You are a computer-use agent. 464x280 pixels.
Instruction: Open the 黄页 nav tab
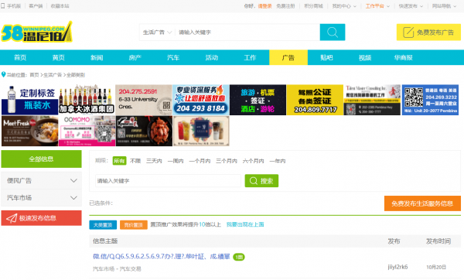pyautogui.click(x=58, y=57)
